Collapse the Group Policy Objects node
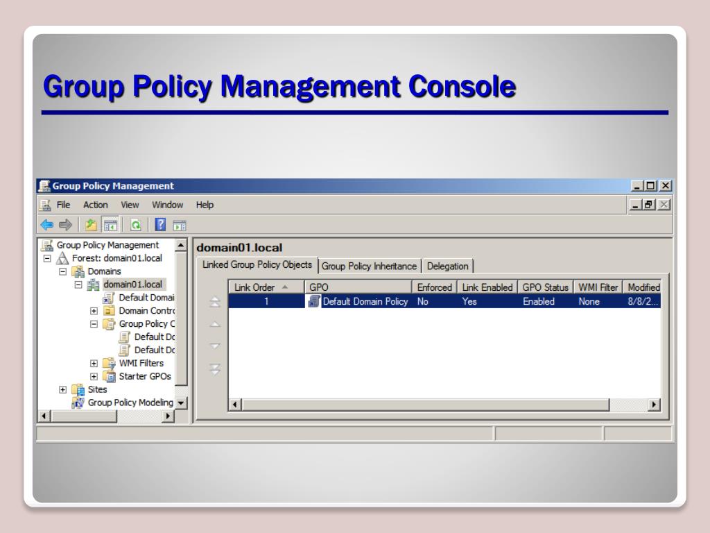710x533 pixels. [94, 324]
